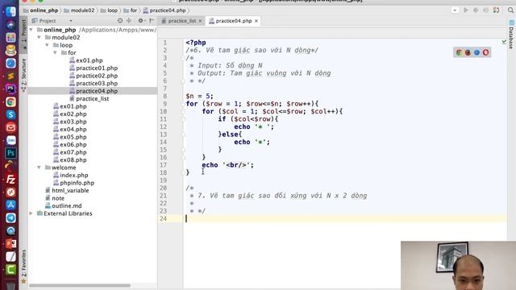The image size is (516, 290).
Task: Click the Project panel horizontal scrollbar
Action: (x=80, y=285)
